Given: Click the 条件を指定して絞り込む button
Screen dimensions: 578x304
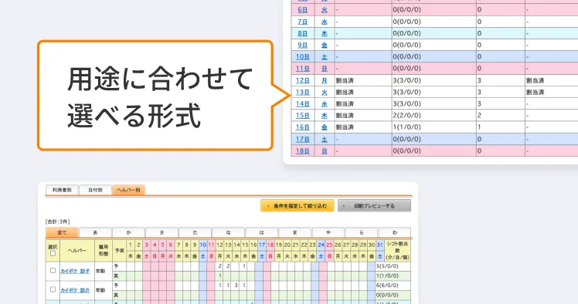Looking at the screenshot, I should 297,206.
